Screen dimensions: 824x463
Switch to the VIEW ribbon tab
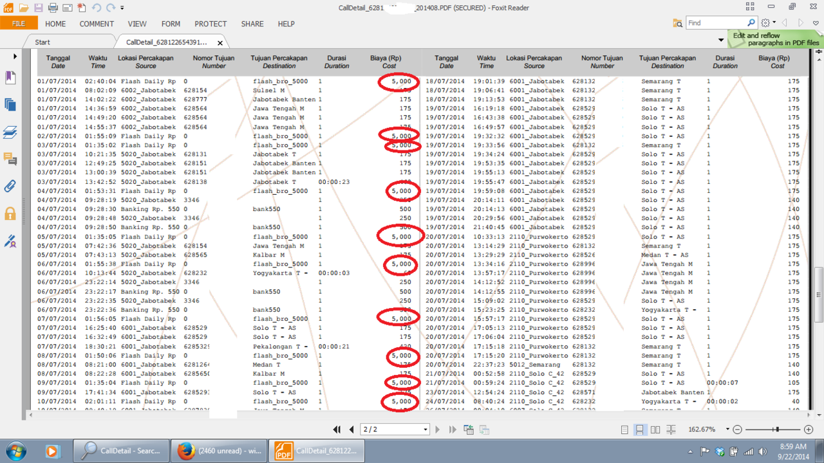pyautogui.click(x=137, y=24)
